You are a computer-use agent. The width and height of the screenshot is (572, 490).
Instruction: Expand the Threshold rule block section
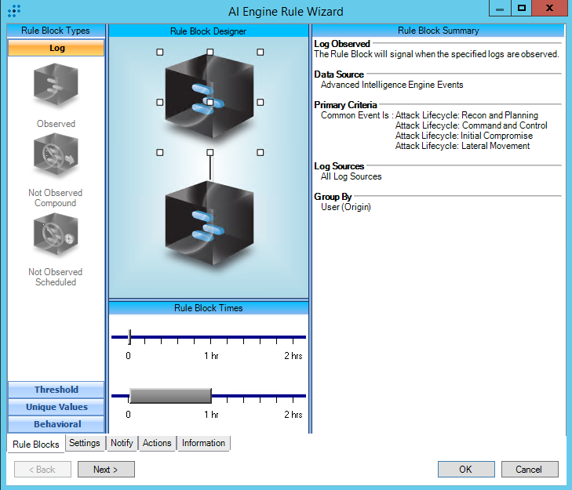[56, 390]
